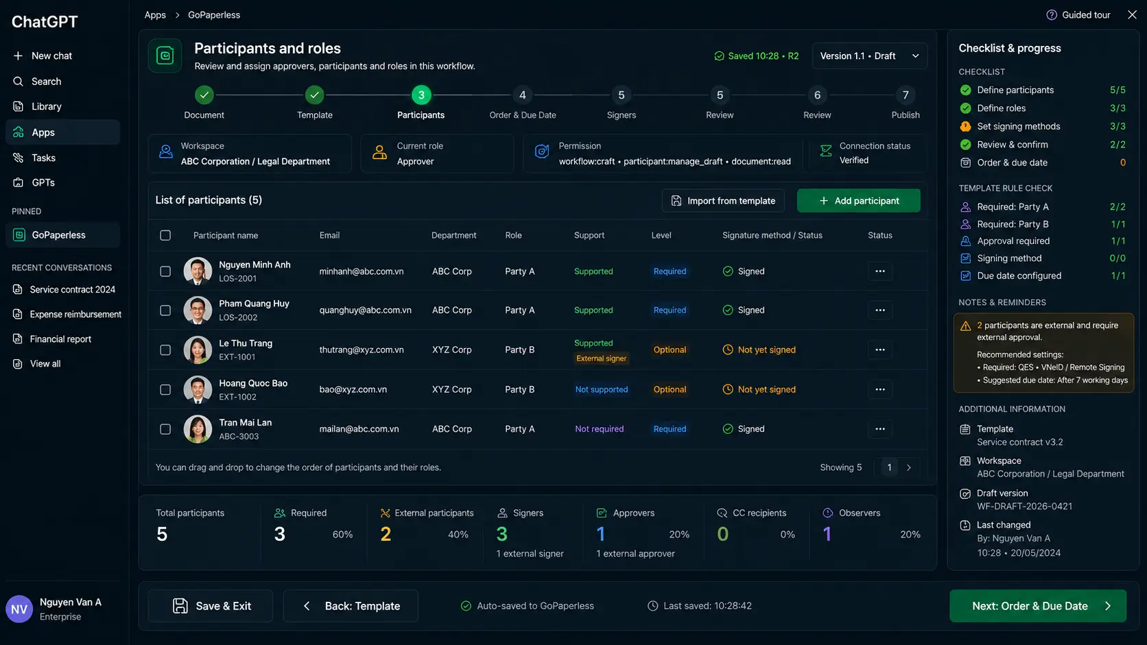Screen dimensions: 1147x645
Task: Select pinned GoPaperless app in sidebar
Action: tap(62, 235)
